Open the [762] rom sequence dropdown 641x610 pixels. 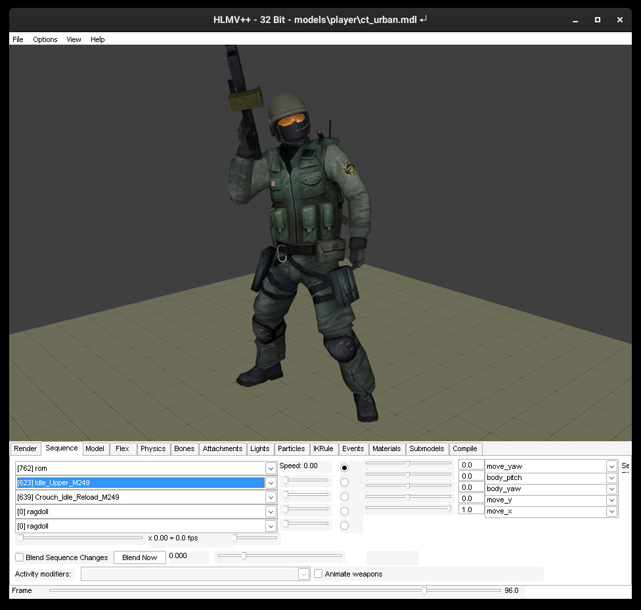tap(271, 468)
